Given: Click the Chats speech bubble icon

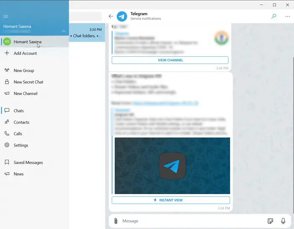Looking at the screenshot, I should (x=7, y=111).
